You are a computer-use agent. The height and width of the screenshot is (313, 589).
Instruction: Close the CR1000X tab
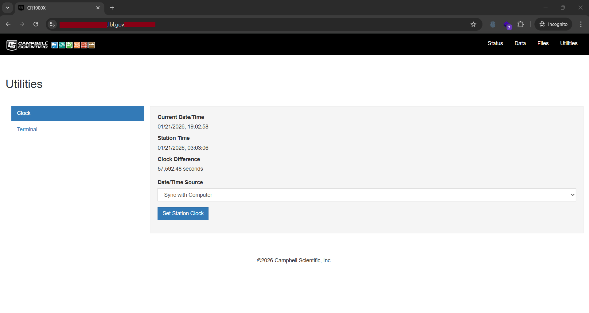click(x=98, y=8)
